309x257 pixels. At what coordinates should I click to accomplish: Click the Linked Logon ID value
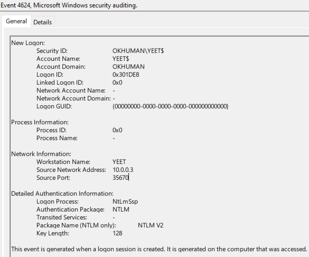(x=117, y=82)
